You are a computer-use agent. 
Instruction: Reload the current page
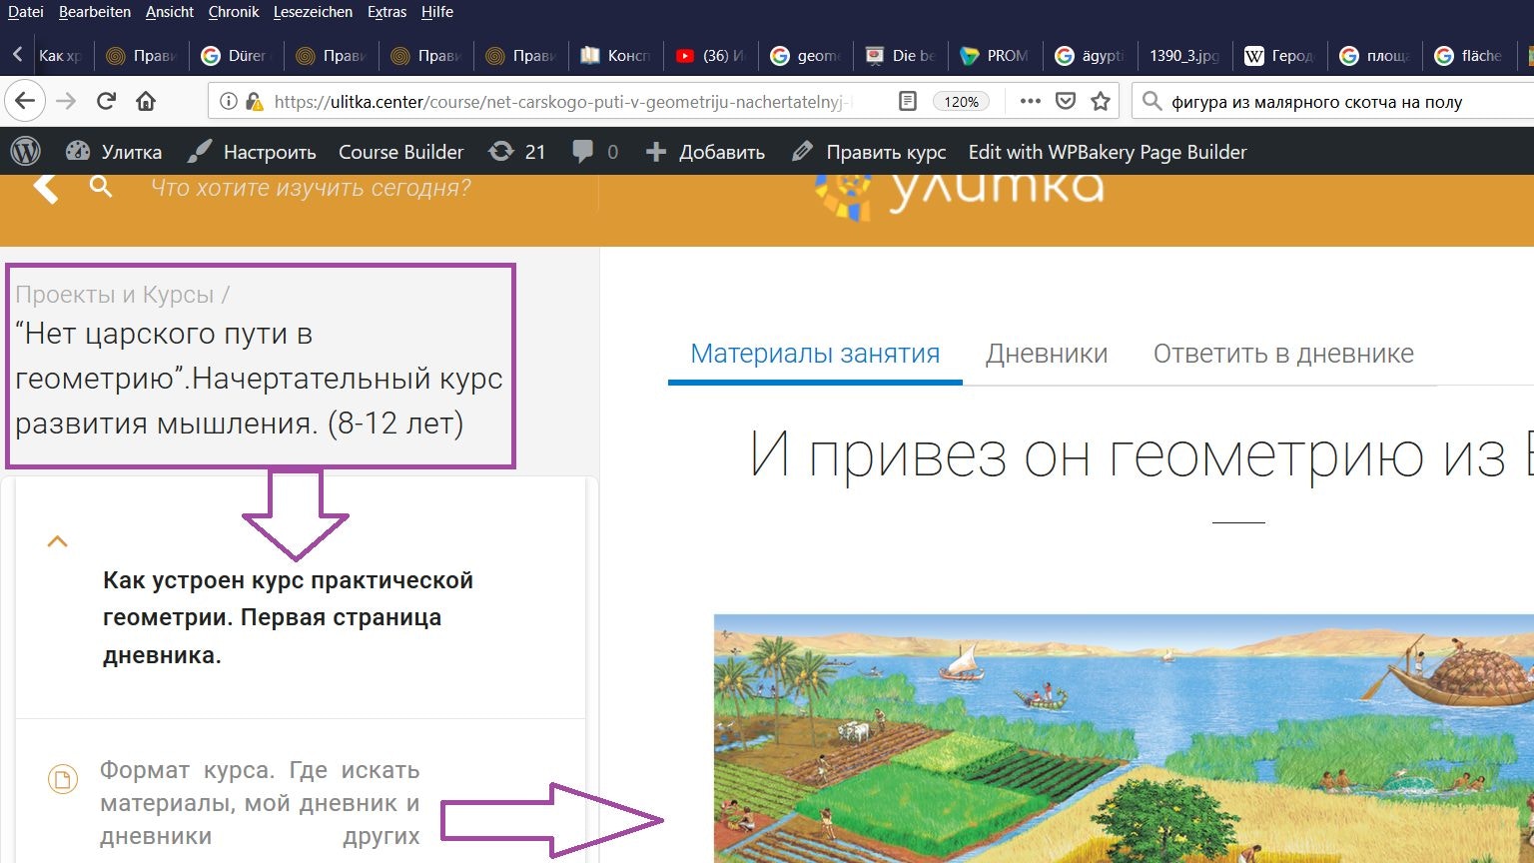pos(106,101)
